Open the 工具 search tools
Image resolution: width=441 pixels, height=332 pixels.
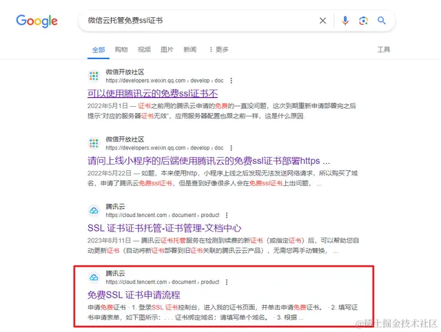coord(384,50)
